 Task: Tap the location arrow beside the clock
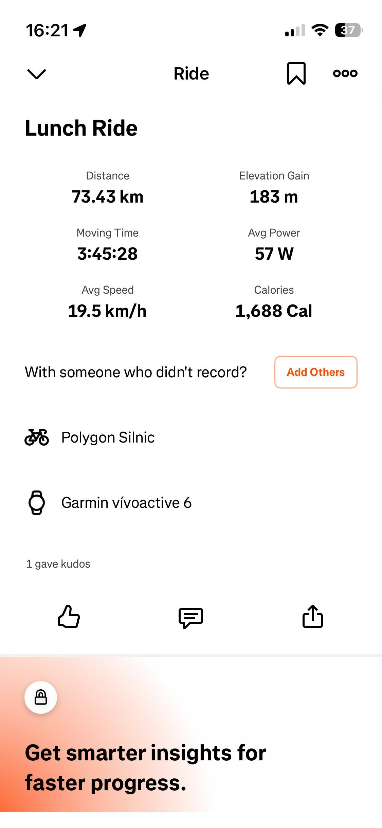80,30
